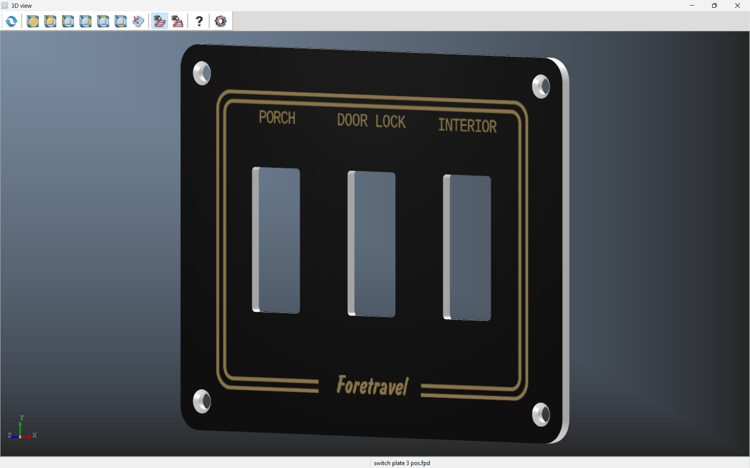750x468 pixels.
Task: Click the status bar text 'switch plate 3 pos.fpd'
Action: 402,463
